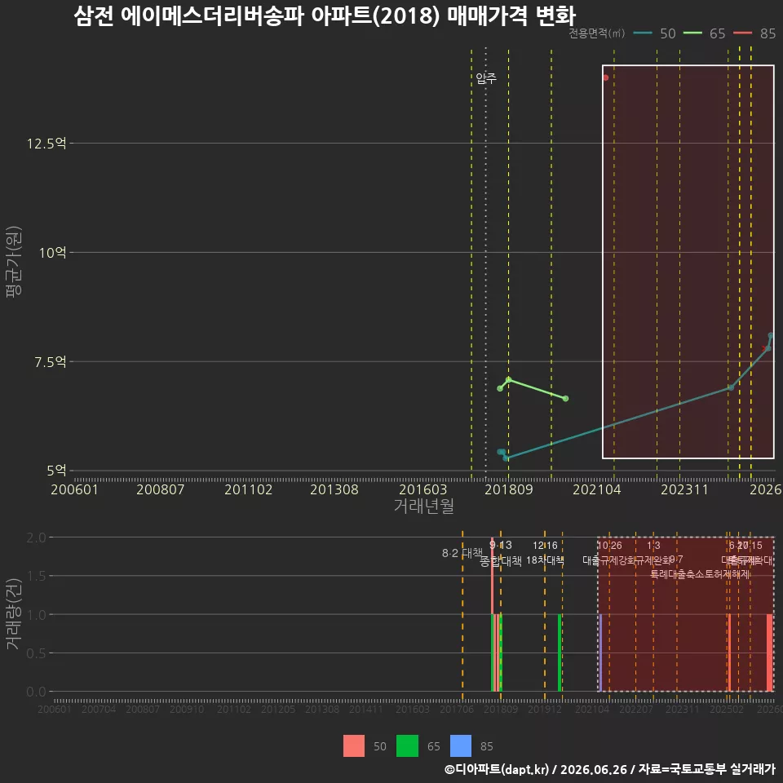783x783 pixels.
Task: Click the topmost teal 50㎡ data point
Action: [x=771, y=335]
